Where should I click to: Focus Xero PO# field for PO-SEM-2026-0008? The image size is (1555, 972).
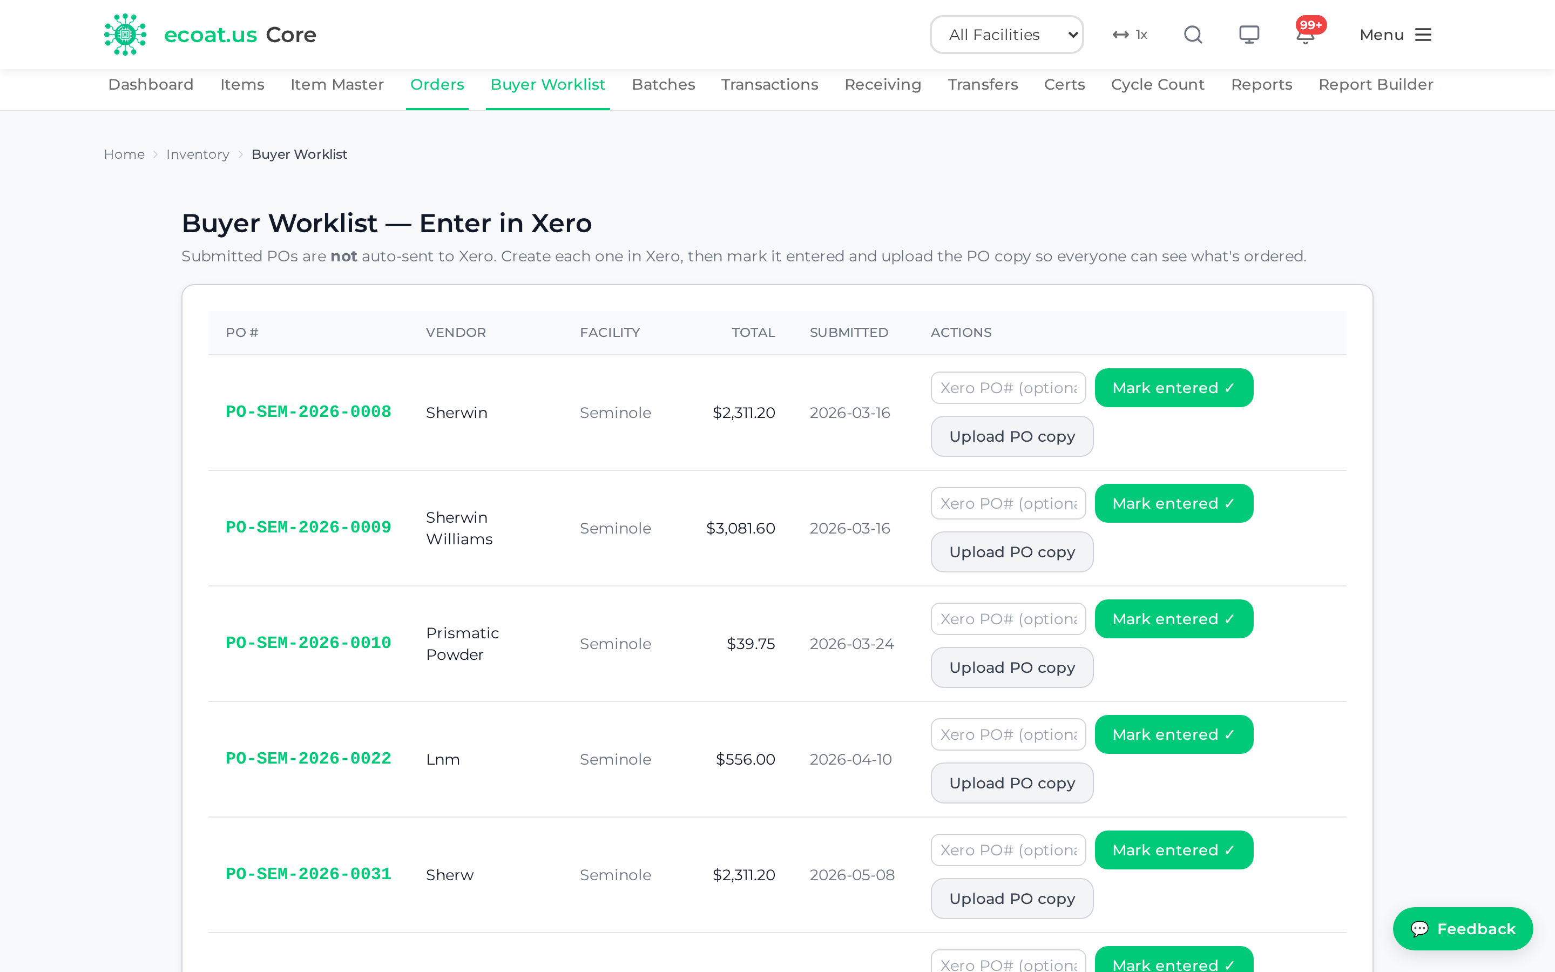tap(1008, 388)
